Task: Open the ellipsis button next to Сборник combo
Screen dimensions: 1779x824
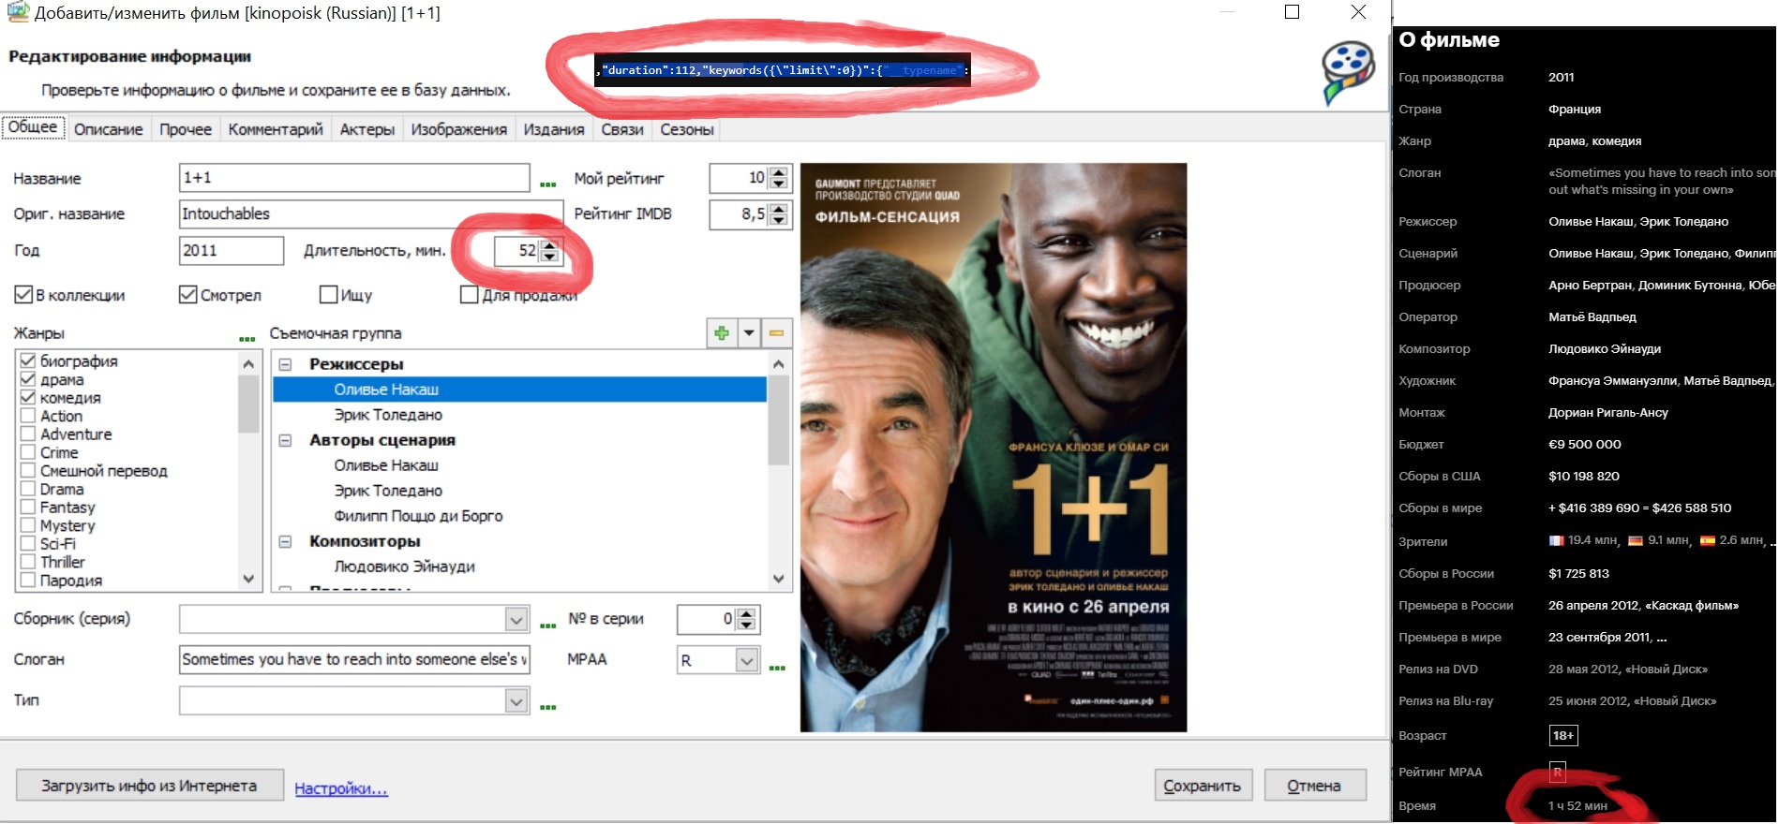Action: pos(548,624)
